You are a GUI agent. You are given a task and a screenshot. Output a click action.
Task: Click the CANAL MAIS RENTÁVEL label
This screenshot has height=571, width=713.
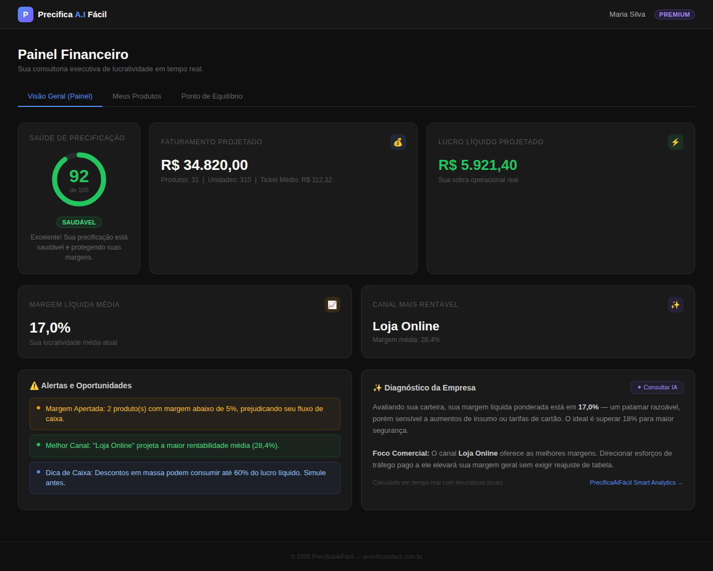(416, 305)
